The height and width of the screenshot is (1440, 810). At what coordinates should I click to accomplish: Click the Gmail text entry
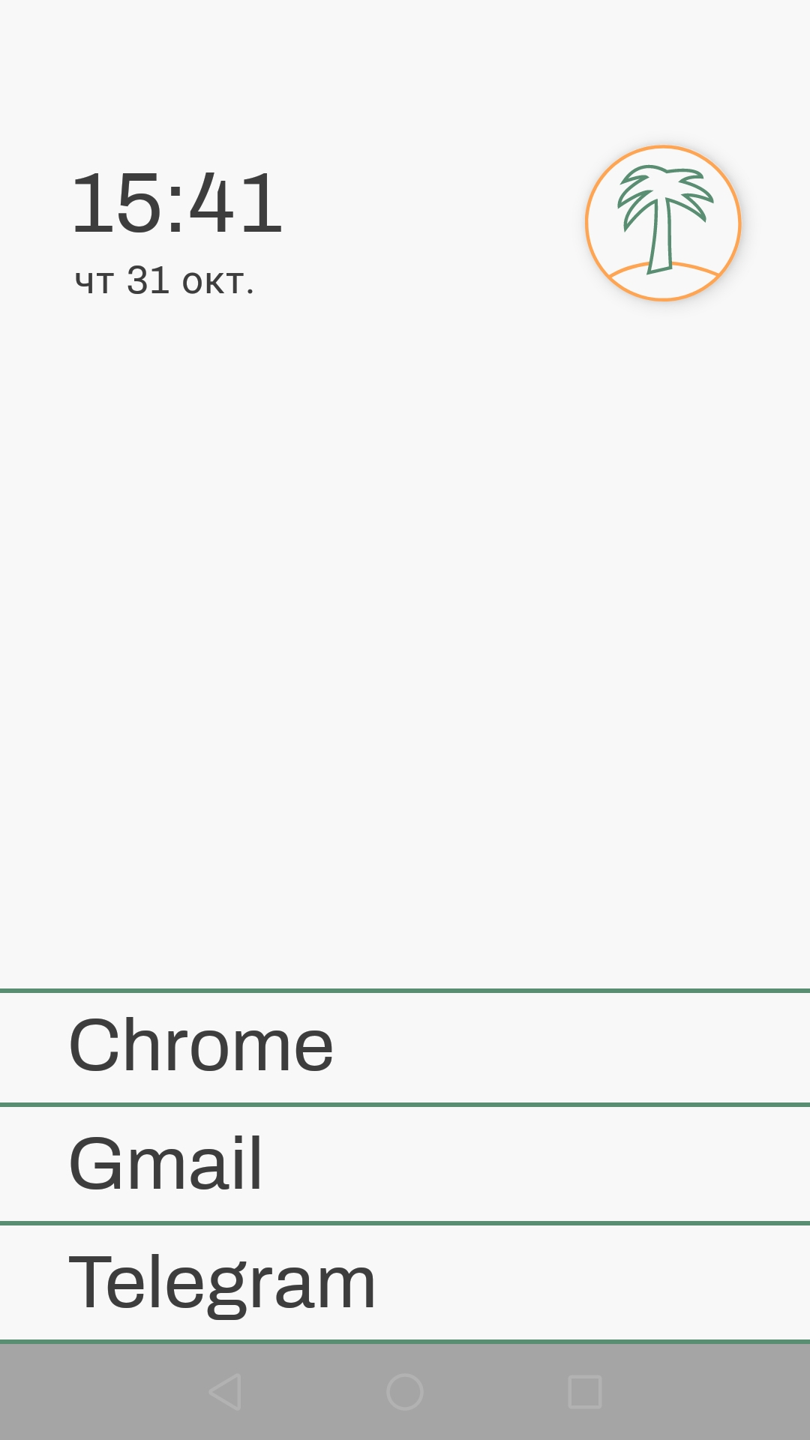[x=166, y=1164]
